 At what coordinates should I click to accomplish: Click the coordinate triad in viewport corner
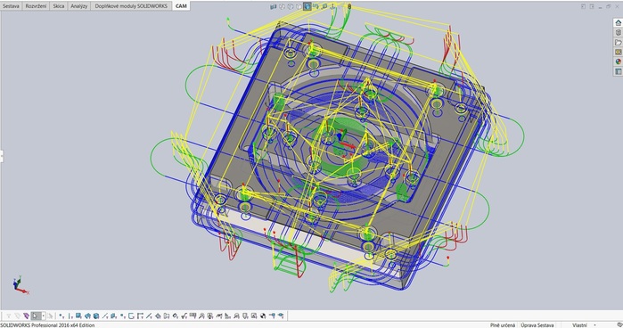click(x=20, y=285)
